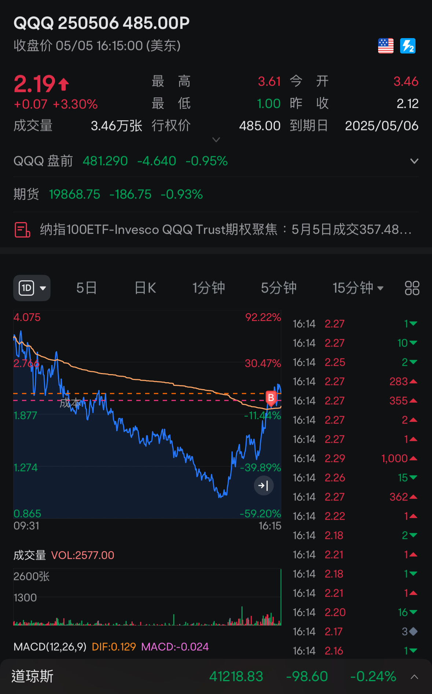The height and width of the screenshot is (694, 432).
Task: Select the 283-lot trade at 2.27
Action: (355, 381)
